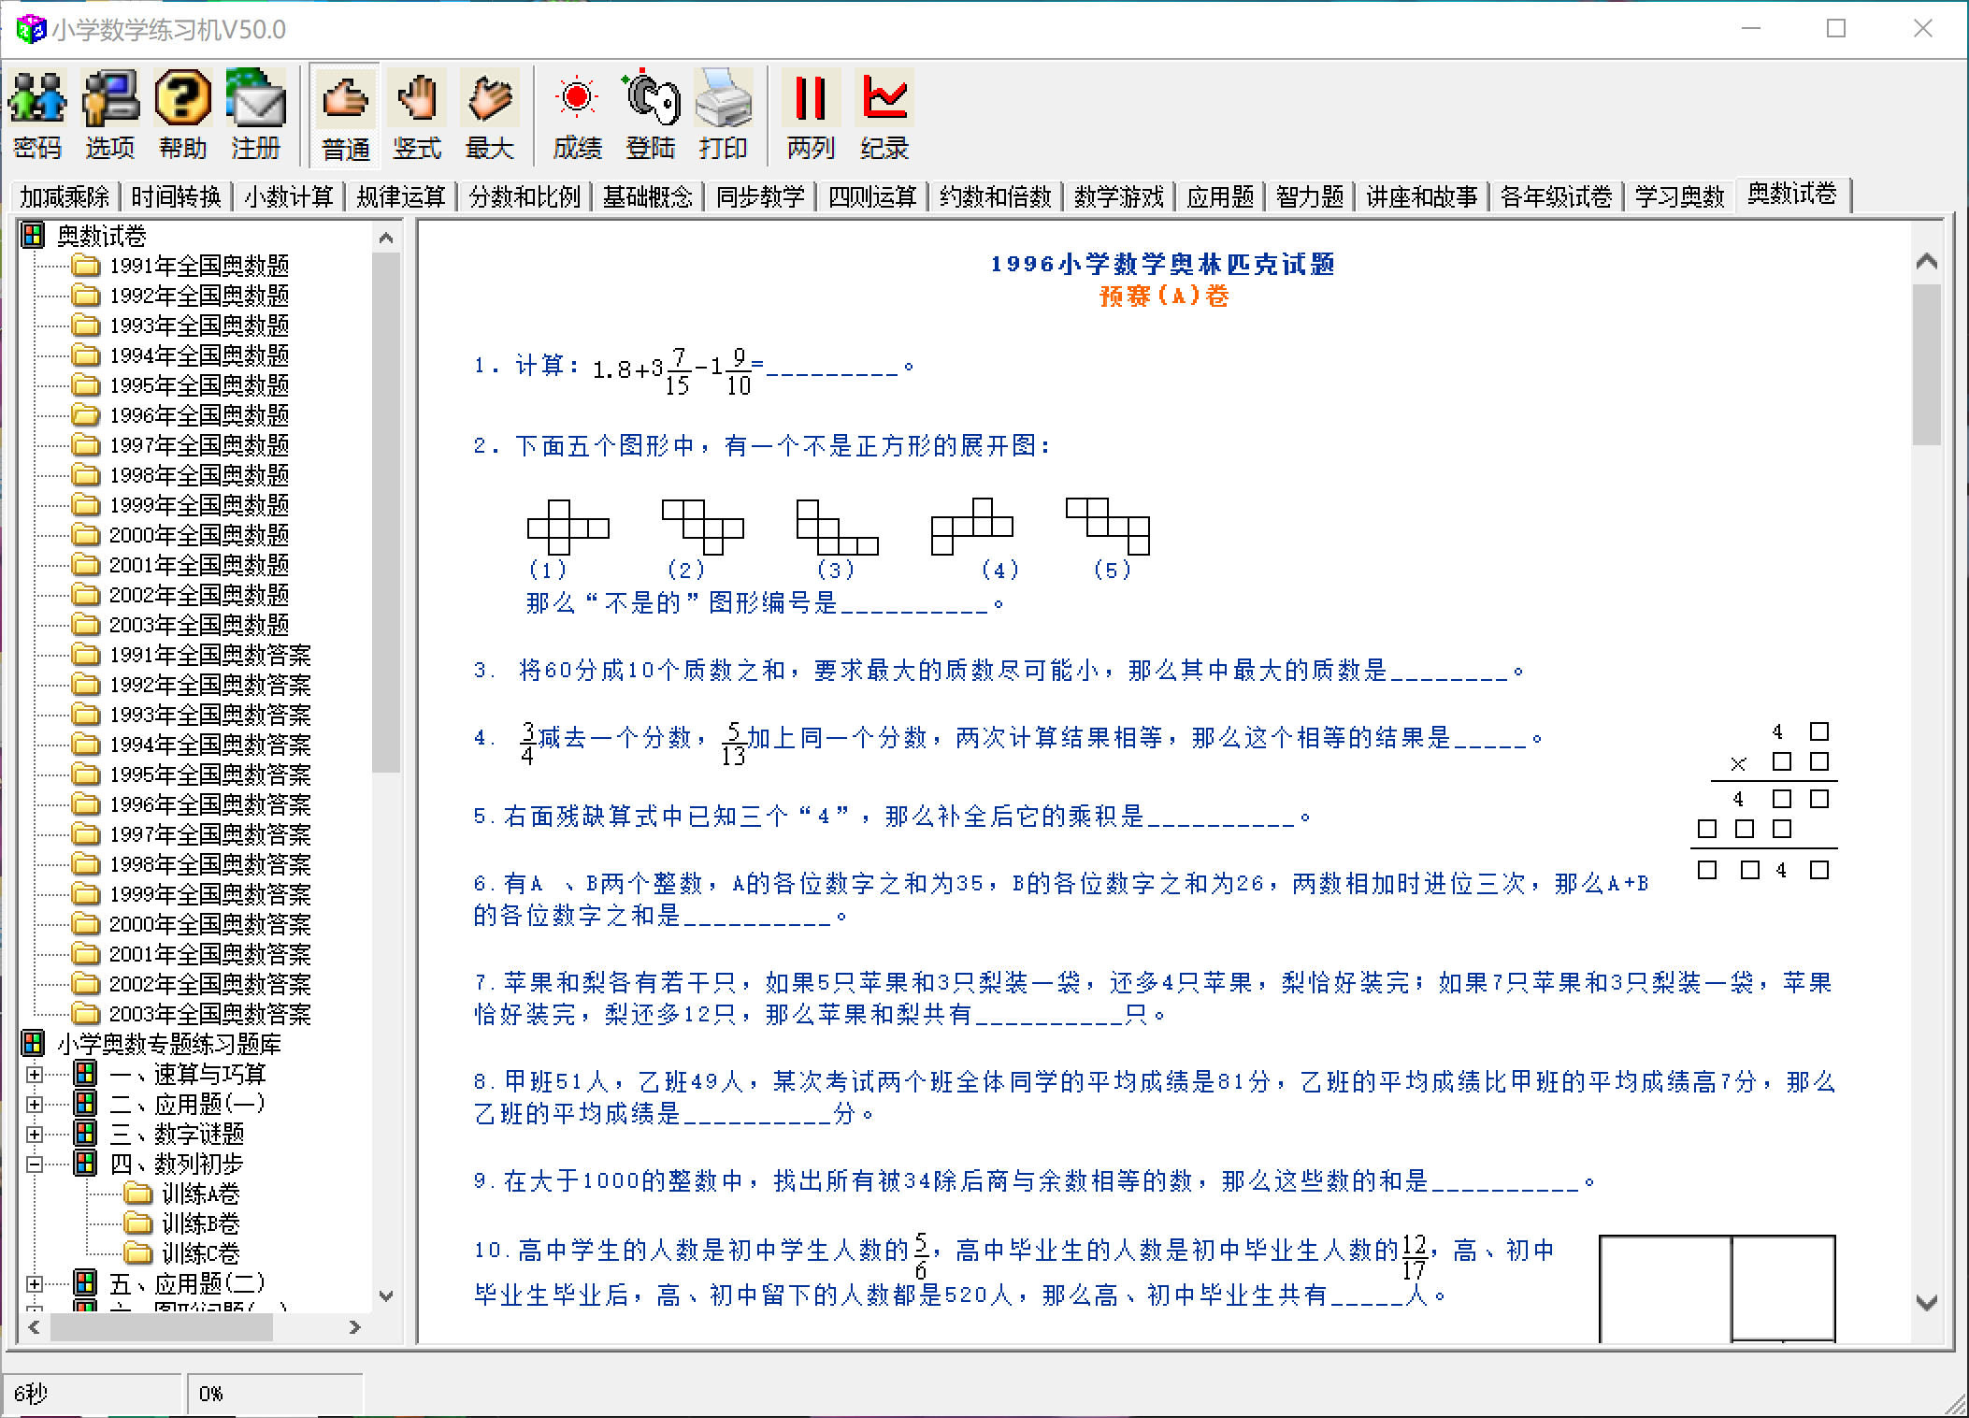The height and width of the screenshot is (1418, 1969).
Task: Click tree horizontal scroll right arrow
Action: [354, 1326]
